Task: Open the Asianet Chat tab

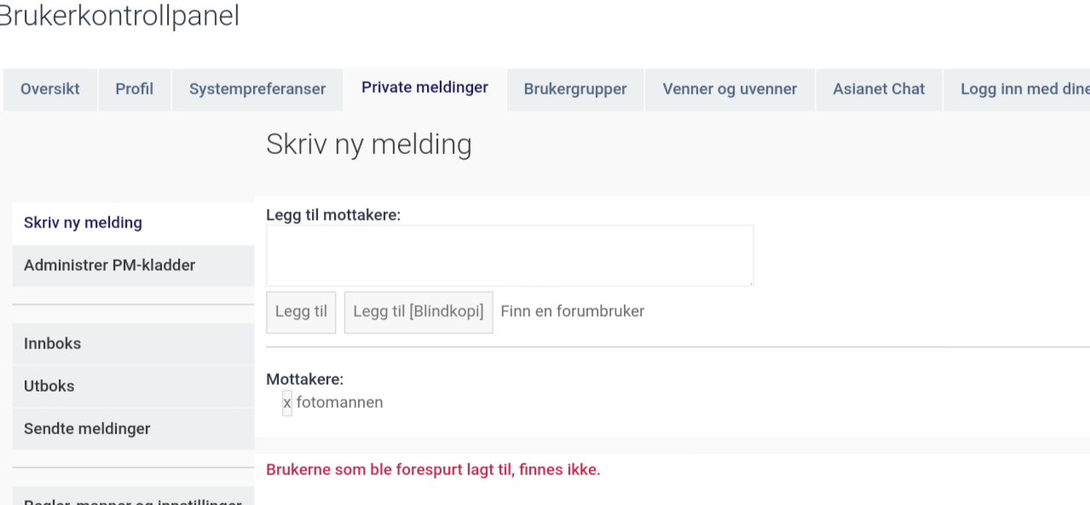Action: (879, 89)
